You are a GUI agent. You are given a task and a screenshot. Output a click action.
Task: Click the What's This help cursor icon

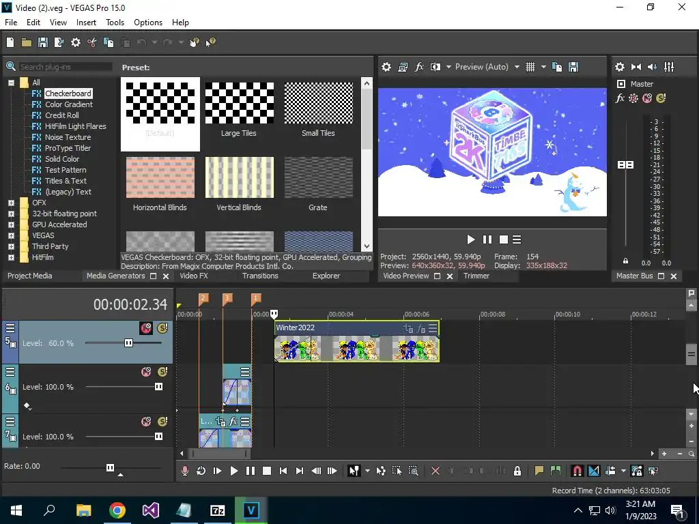point(210,42)
